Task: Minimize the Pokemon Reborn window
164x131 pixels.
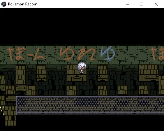Action: (127, 4)
